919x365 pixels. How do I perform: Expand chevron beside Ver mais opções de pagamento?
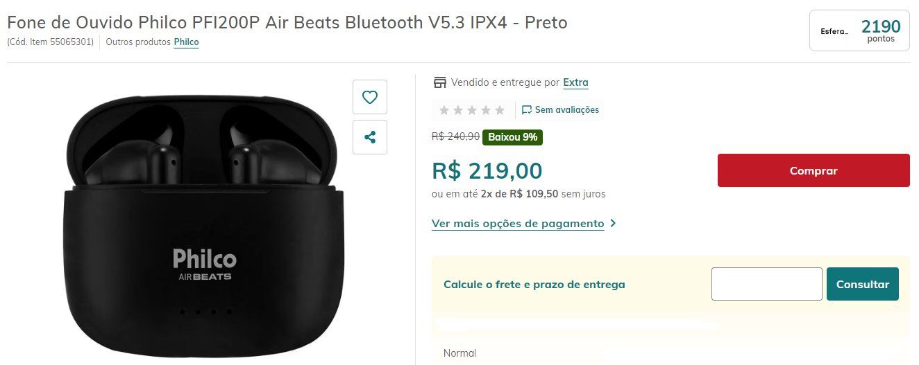click(x=612, y=224)
